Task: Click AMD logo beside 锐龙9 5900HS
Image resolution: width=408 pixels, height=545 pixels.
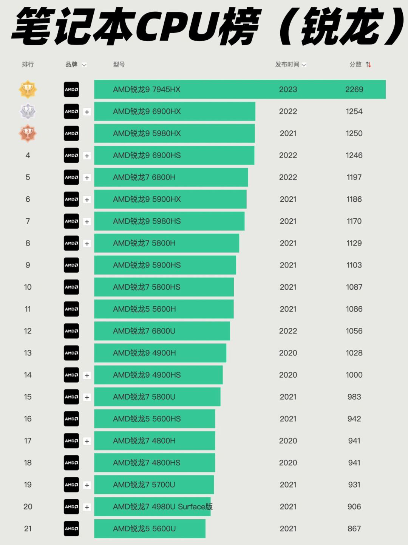Action: pos(71,265)
